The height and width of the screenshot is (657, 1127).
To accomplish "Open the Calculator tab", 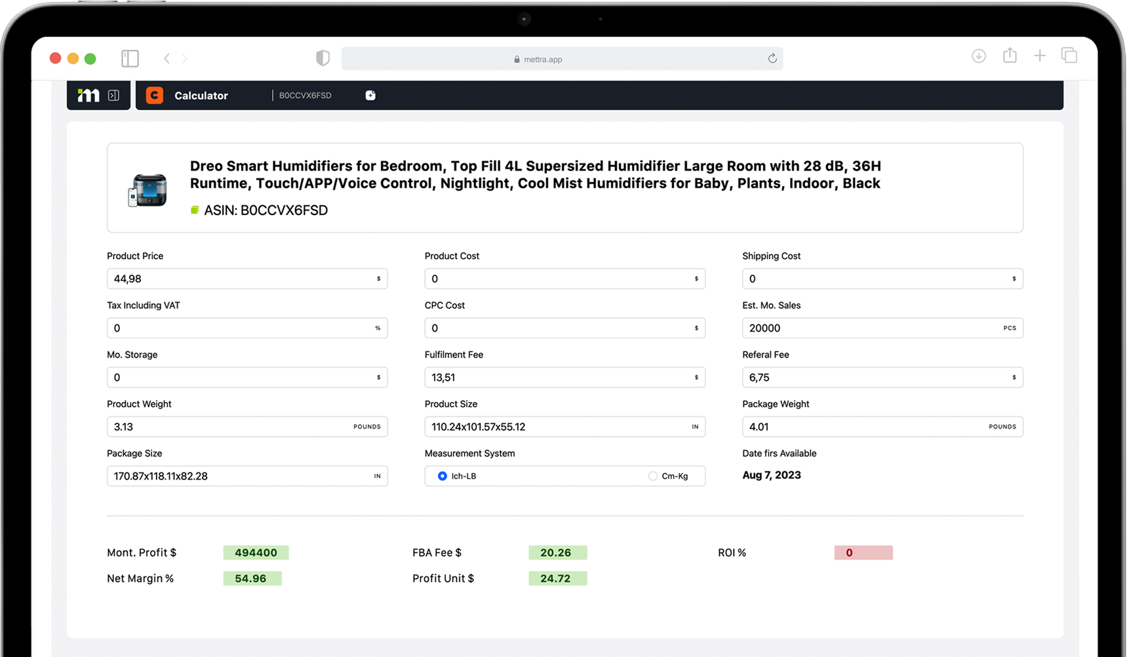I will click(x=201, y=96).
